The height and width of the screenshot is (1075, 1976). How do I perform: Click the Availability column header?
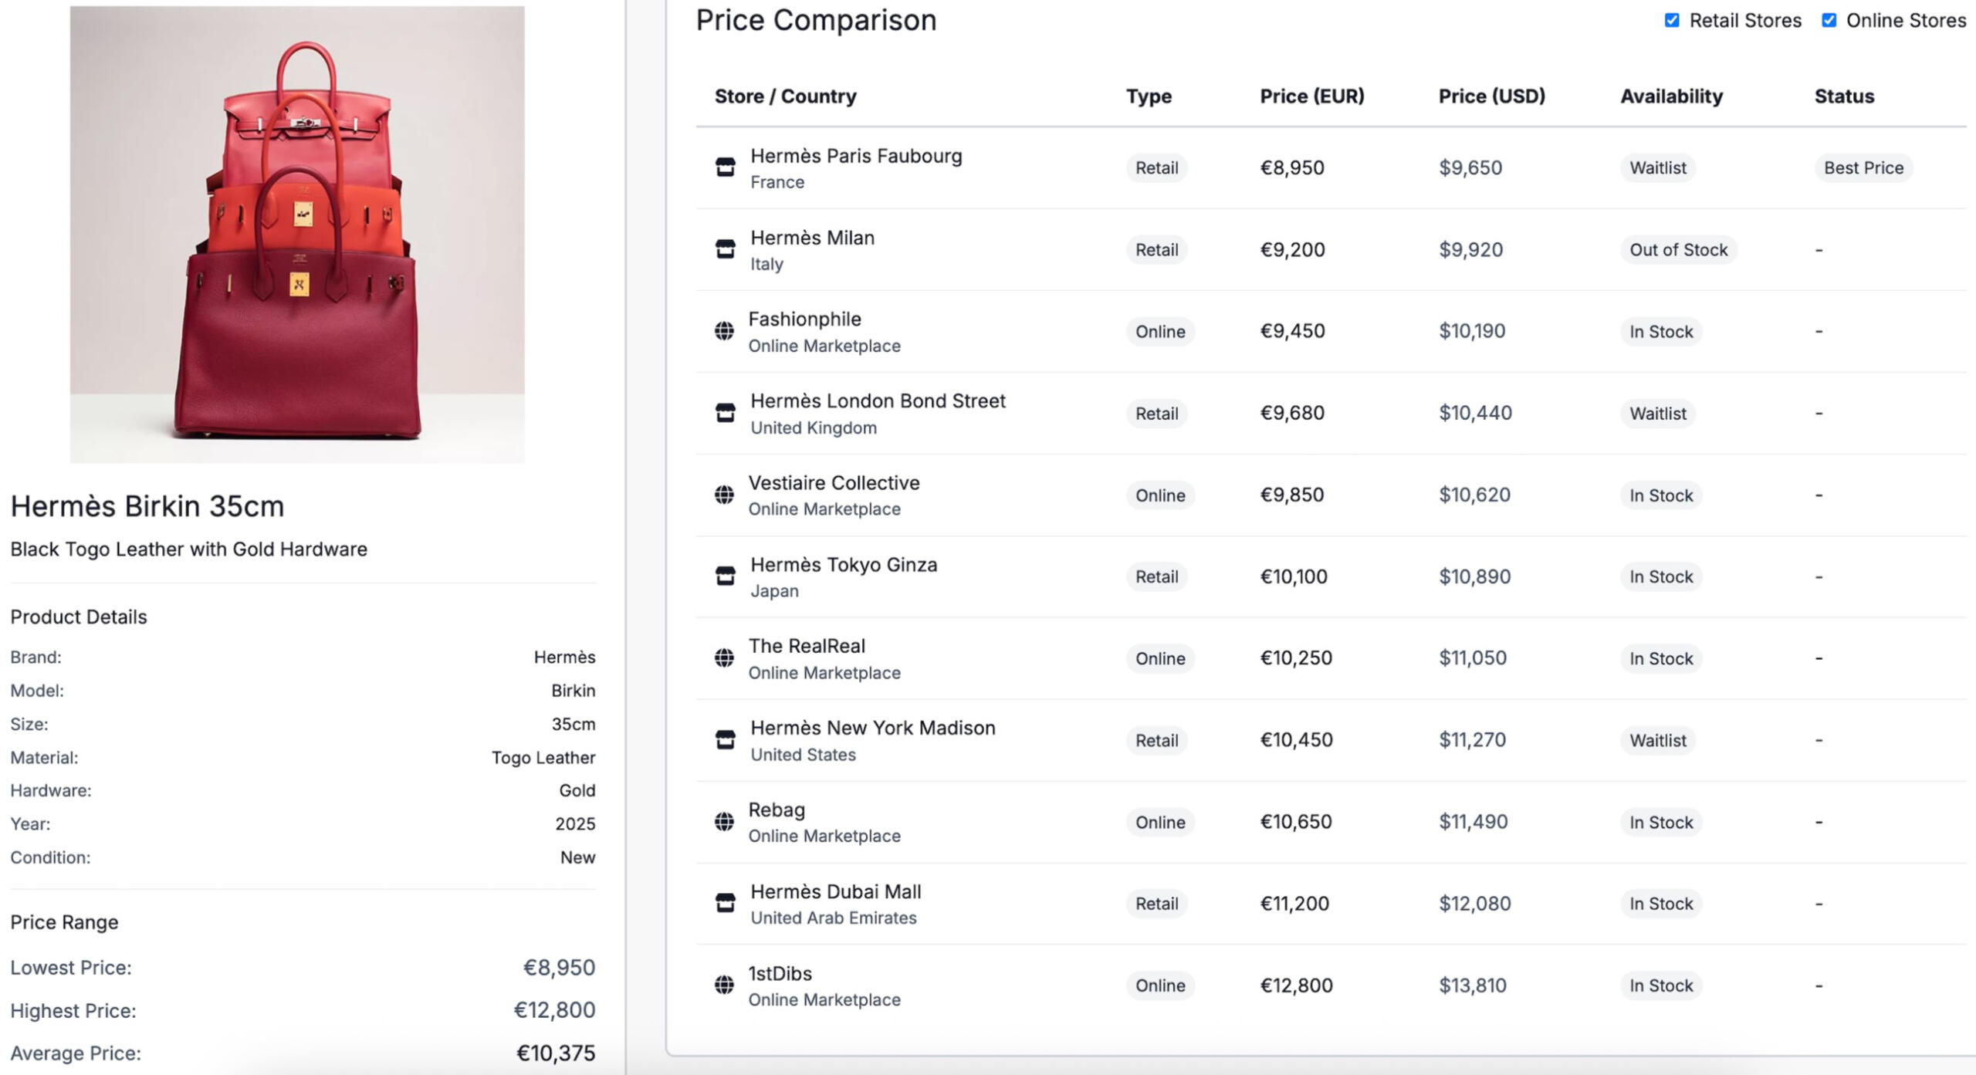(x=1671, y=96)
